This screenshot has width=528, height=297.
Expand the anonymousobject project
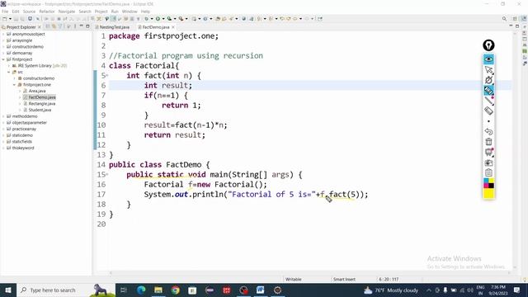click(x=3, y=34)
